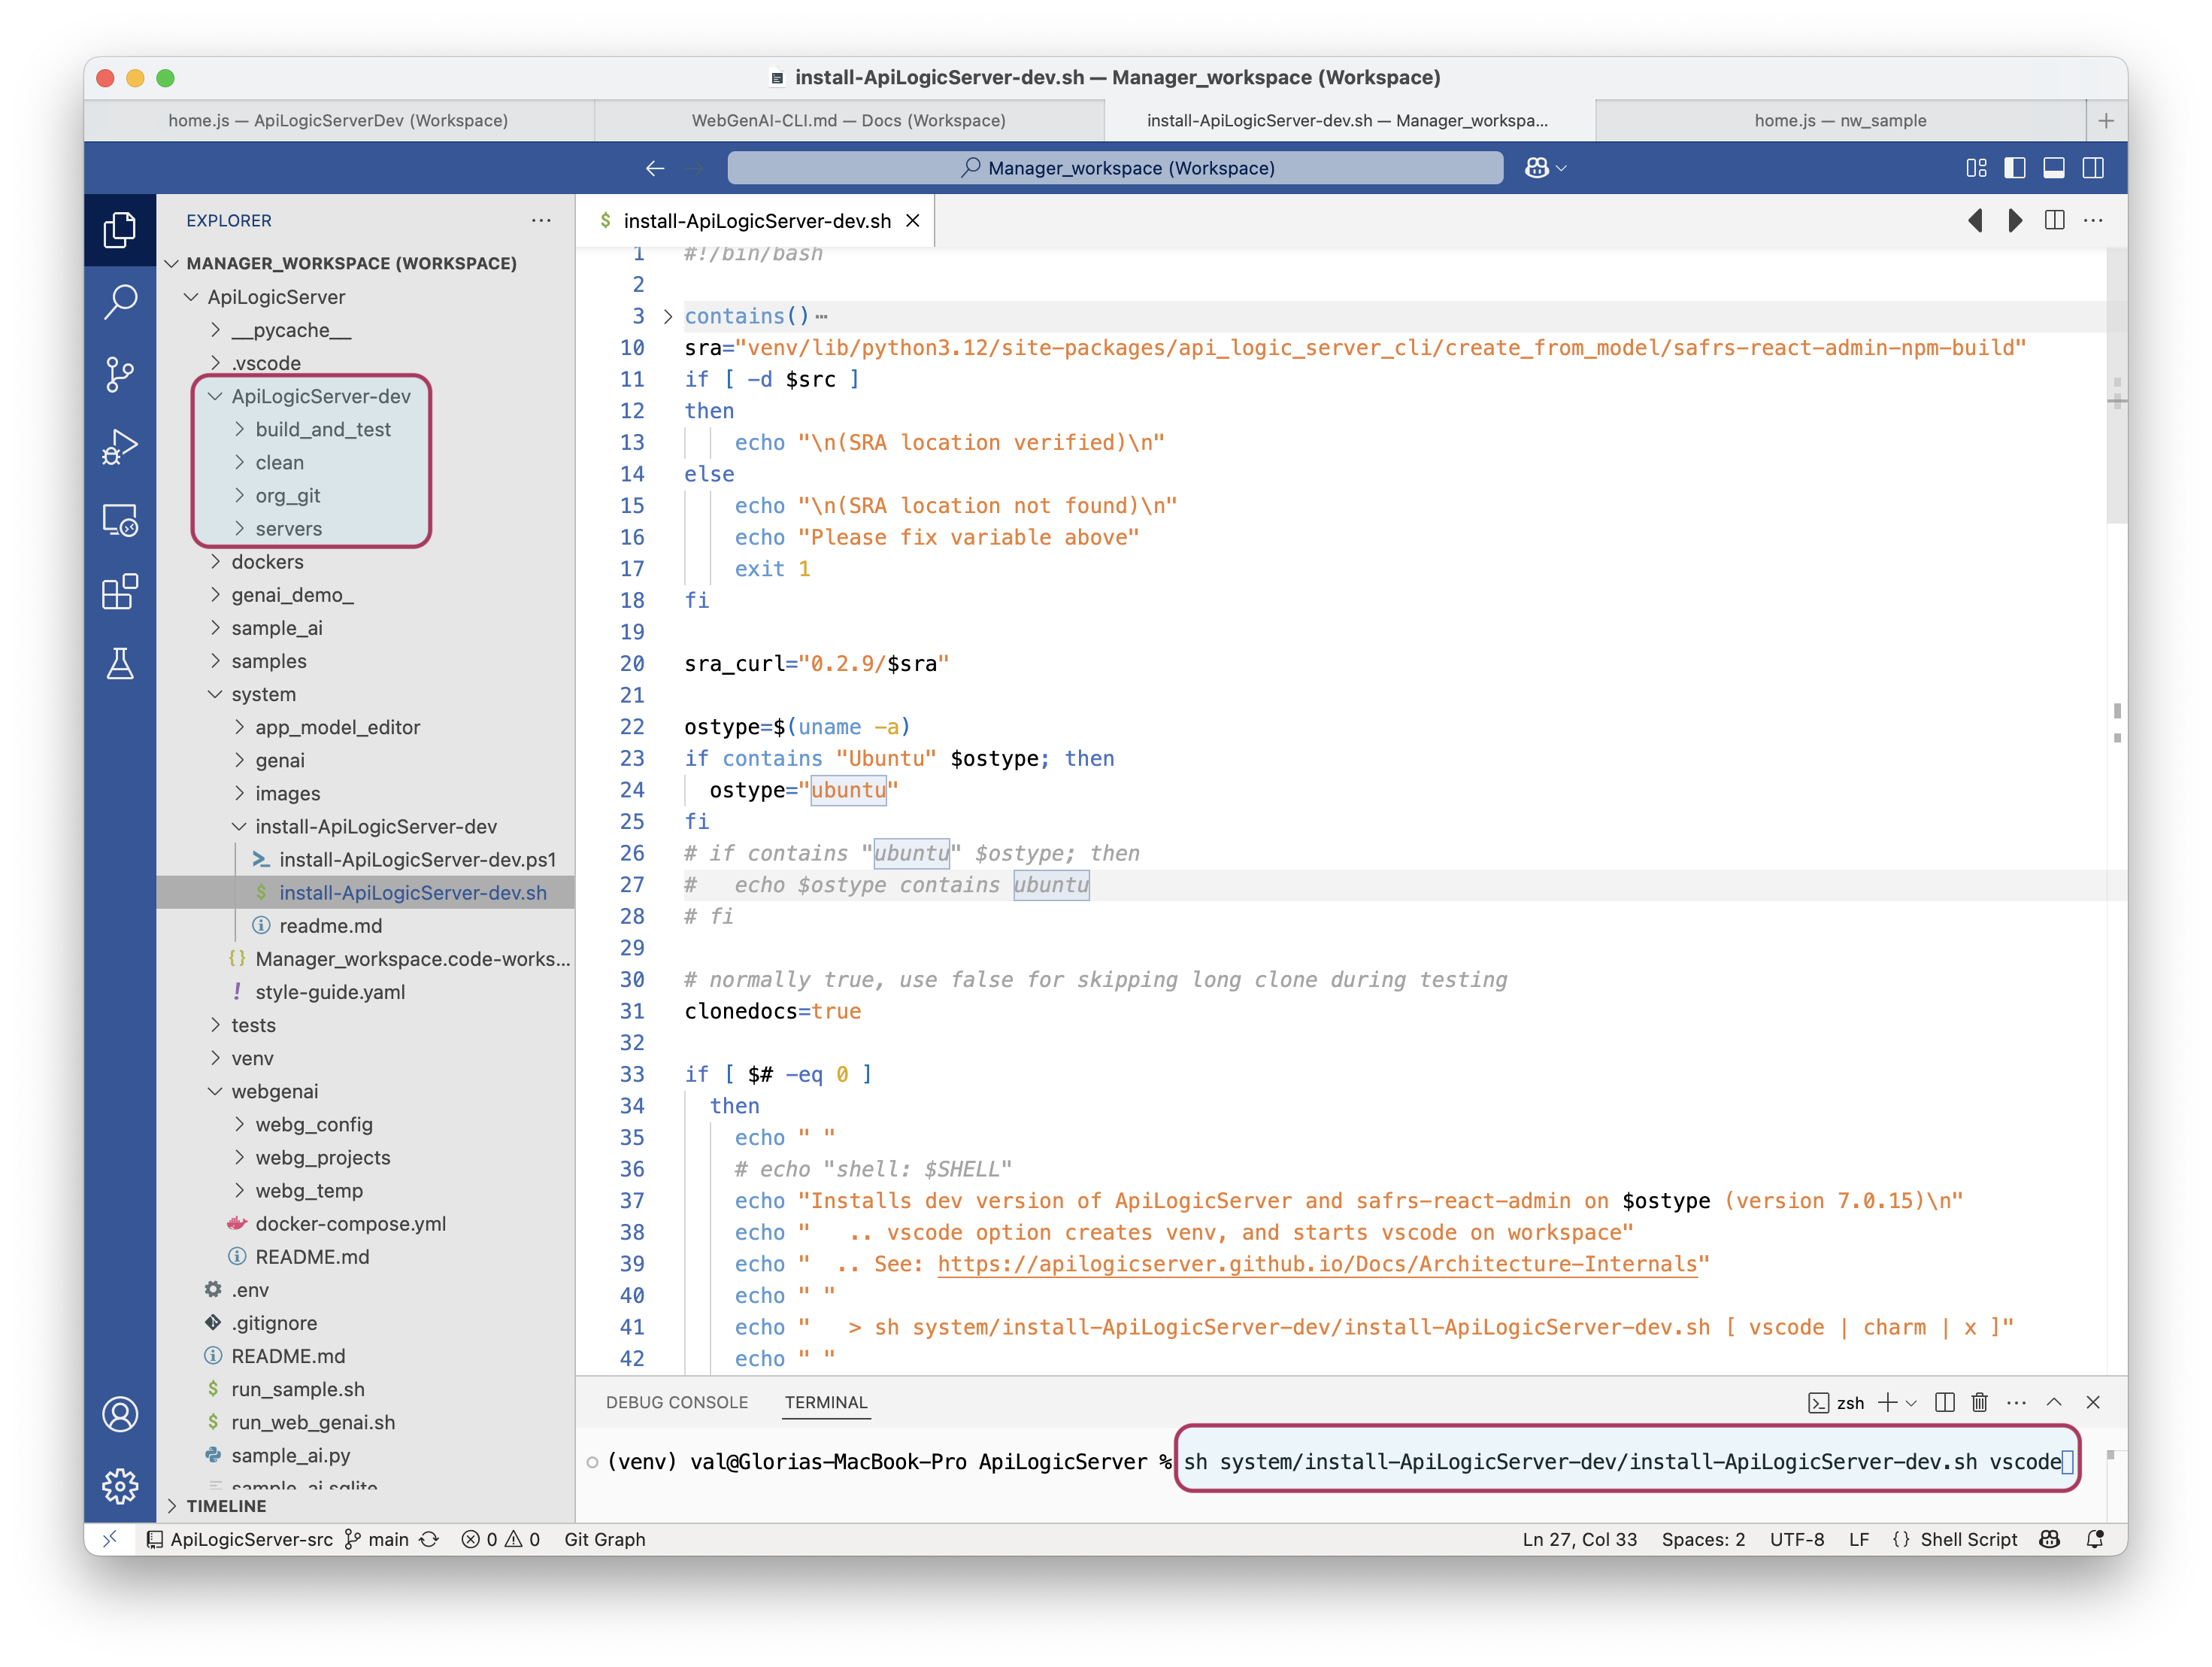Open the Accounts icon in activity bar
This screenshot has width=2212, height=1667.
click(120, 1413)
